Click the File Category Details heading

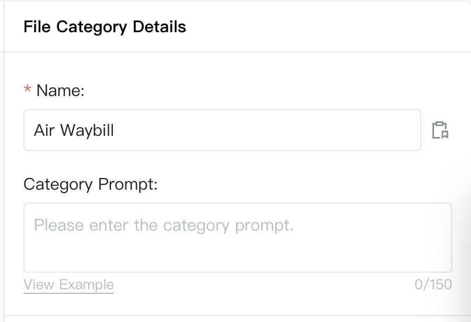tap(105, 27)
